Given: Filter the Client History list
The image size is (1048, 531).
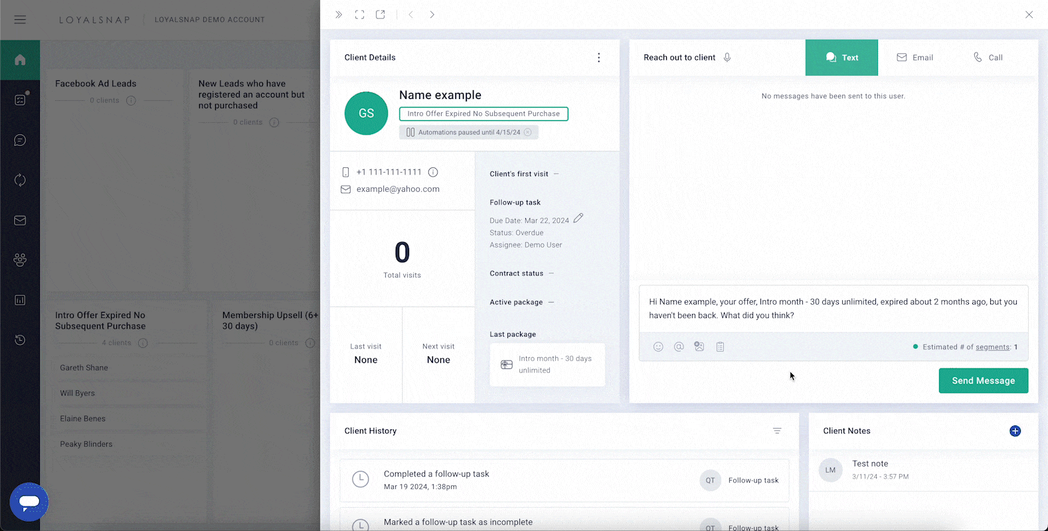Looking at the screenshot, I should 777,431.
